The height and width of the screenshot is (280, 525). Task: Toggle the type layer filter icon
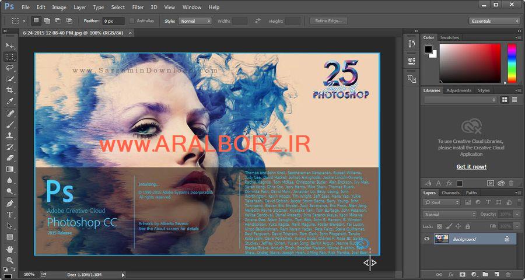point(488,202)
